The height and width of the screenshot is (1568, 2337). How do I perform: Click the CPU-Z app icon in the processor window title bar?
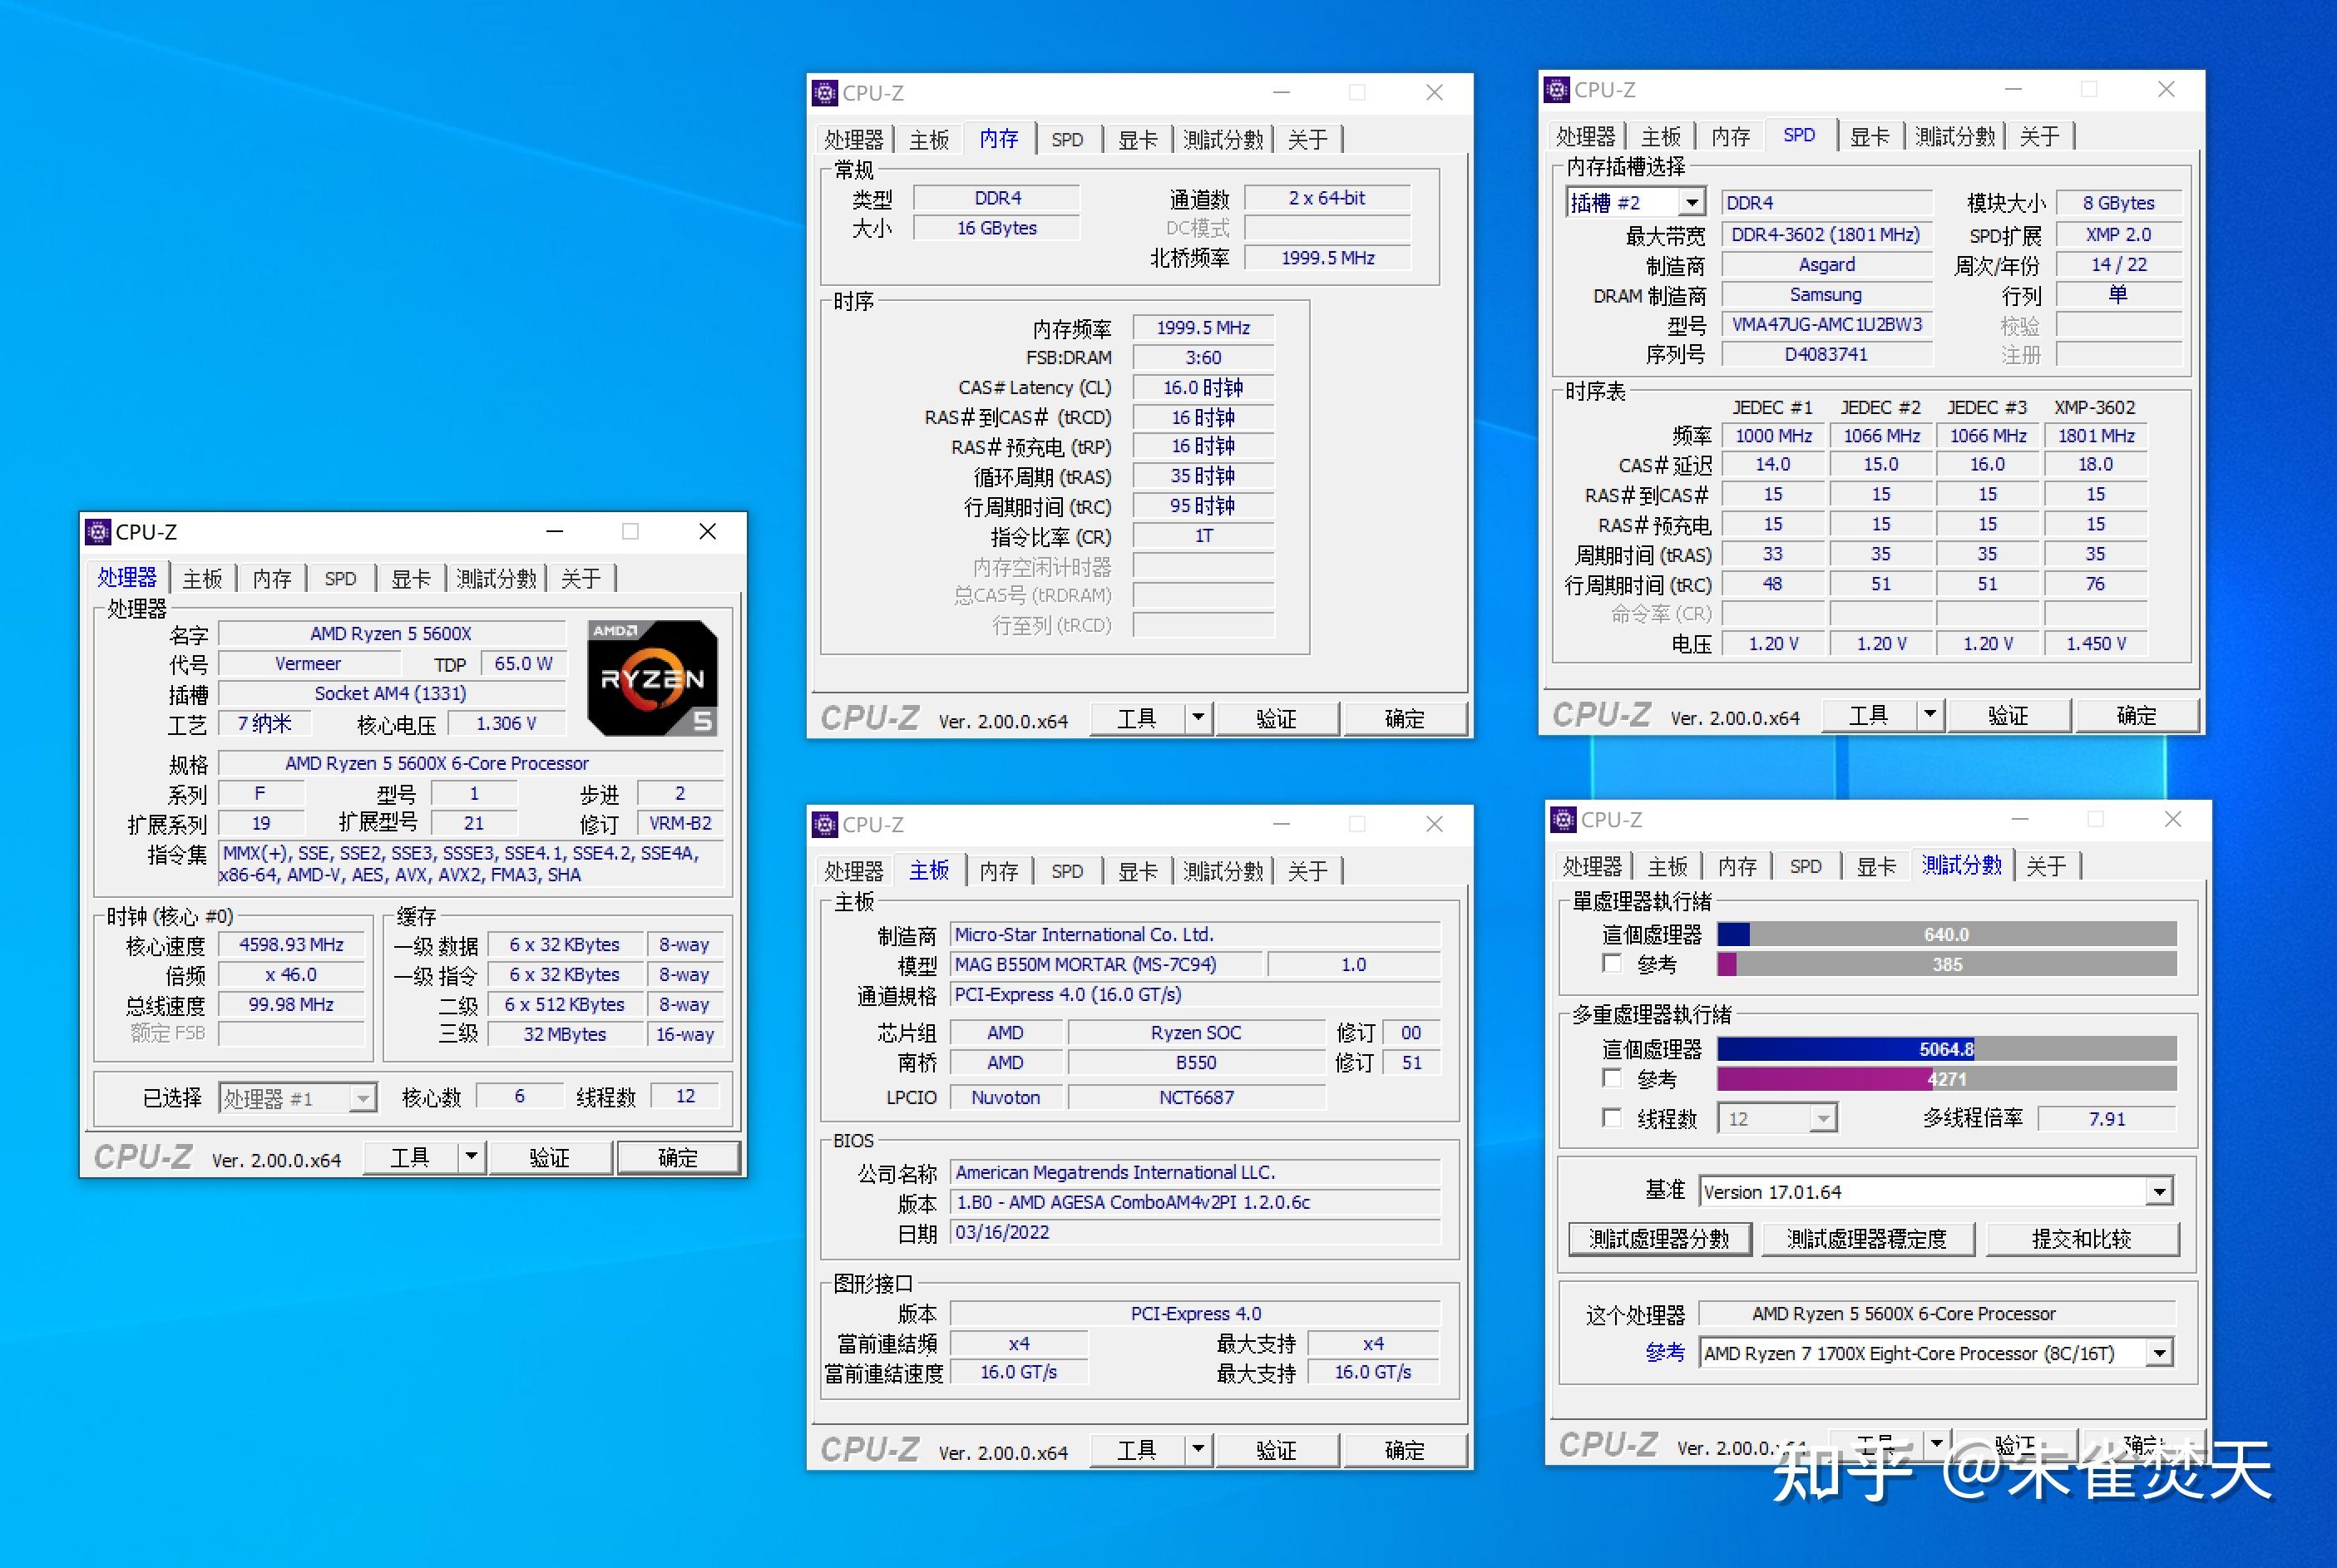pyautogui.click(x=98, y=532)
